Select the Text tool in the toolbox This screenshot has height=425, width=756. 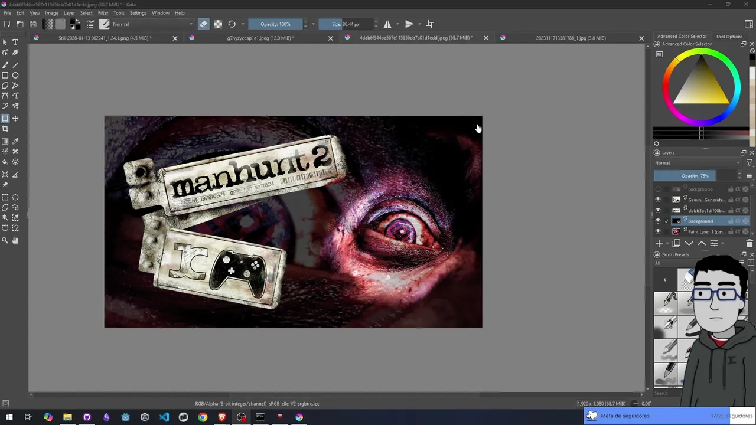[x=15, y=42]
